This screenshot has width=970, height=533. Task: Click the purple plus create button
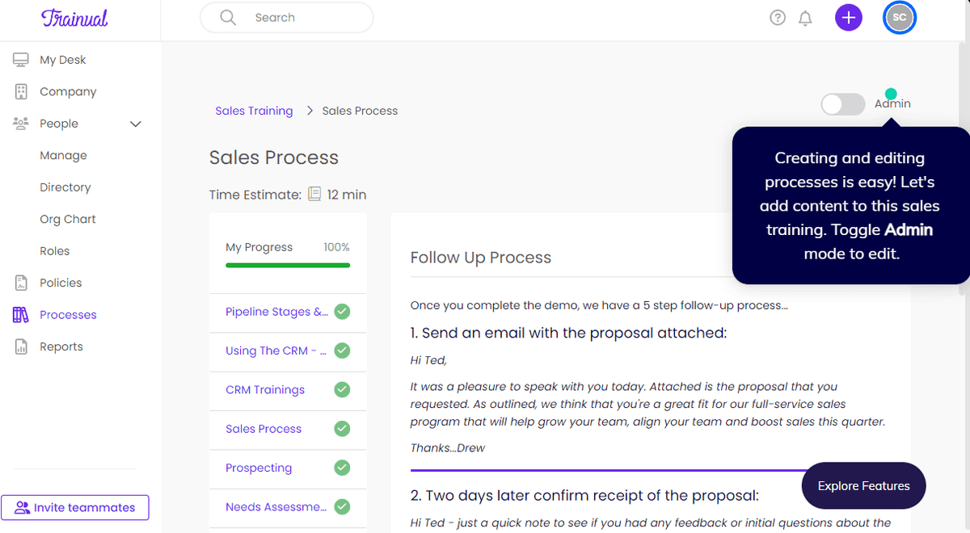(x=849, y=18)
